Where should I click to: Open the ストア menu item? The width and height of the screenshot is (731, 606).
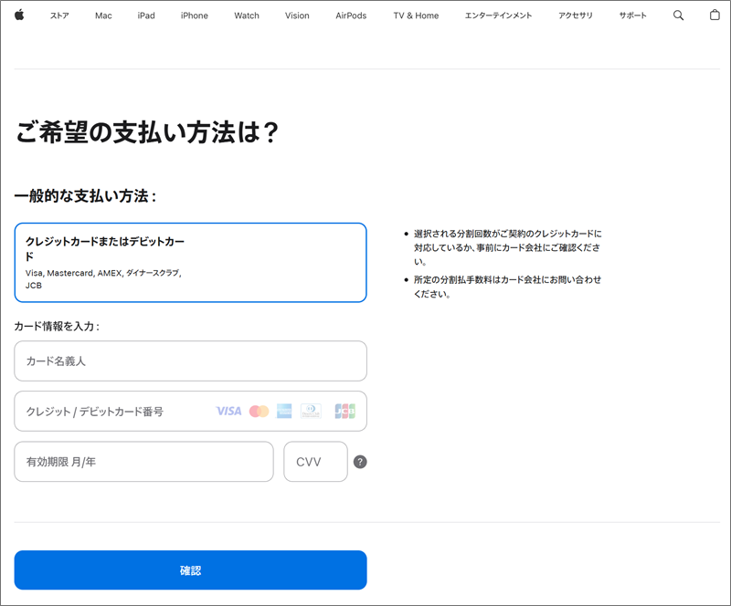pyautogui.click(x=59, y=16)
